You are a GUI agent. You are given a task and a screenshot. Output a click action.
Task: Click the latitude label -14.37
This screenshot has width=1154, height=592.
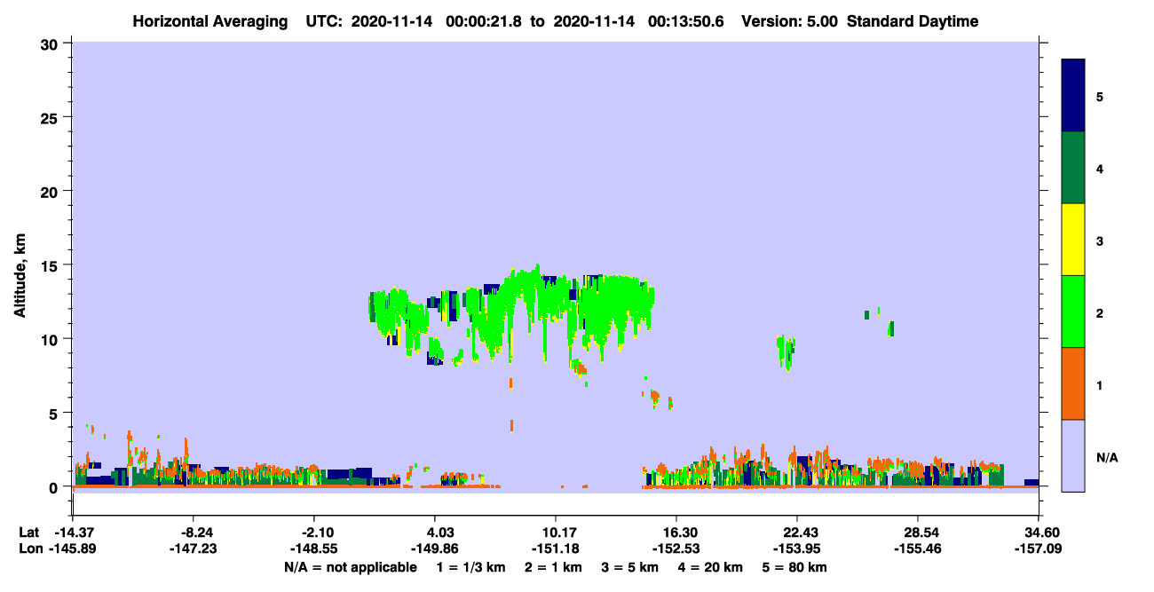pos(74,533)
